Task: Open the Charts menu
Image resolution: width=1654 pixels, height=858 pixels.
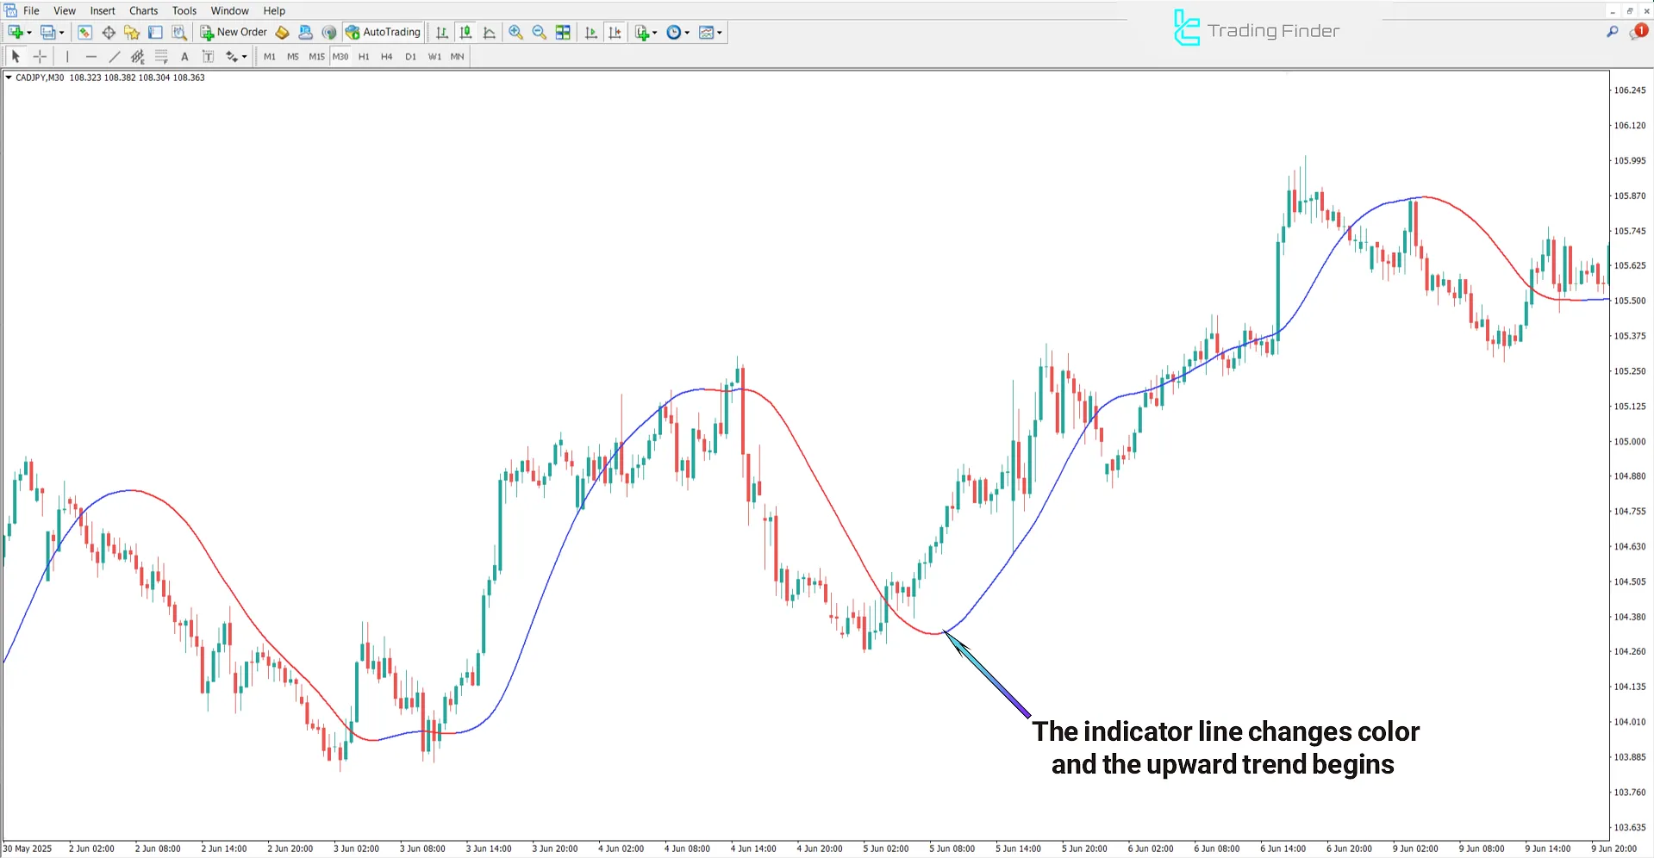Action: 142,10
